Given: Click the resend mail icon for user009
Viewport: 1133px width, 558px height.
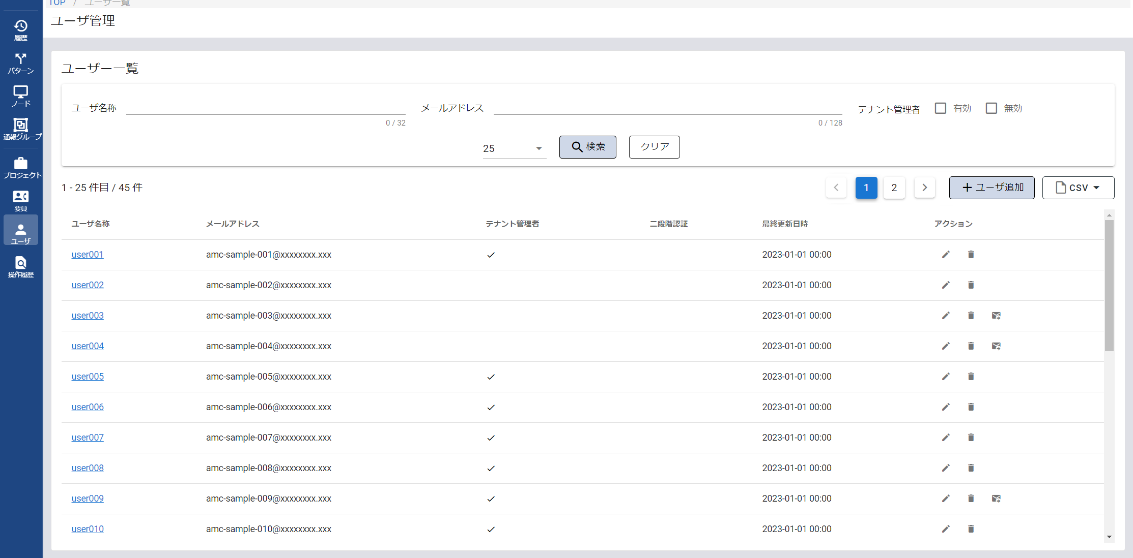Looking at the screenshot, I should (996, 499).
